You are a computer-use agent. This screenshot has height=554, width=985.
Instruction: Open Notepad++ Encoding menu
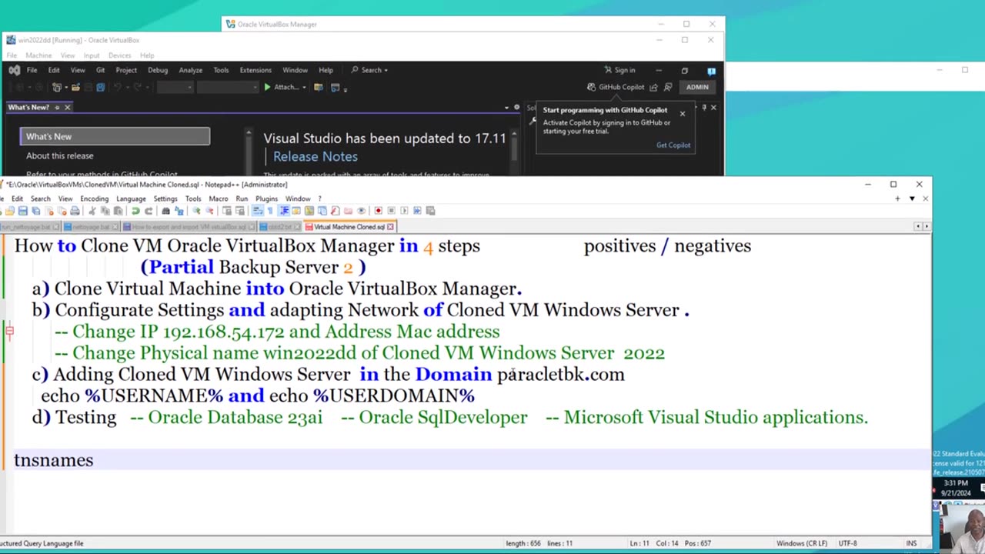(x=94, y=199)
